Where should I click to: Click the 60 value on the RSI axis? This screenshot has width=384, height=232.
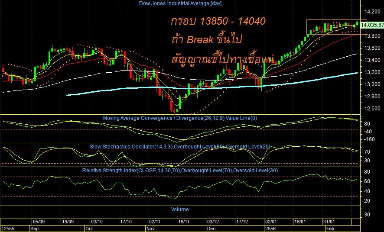[367, 181]
